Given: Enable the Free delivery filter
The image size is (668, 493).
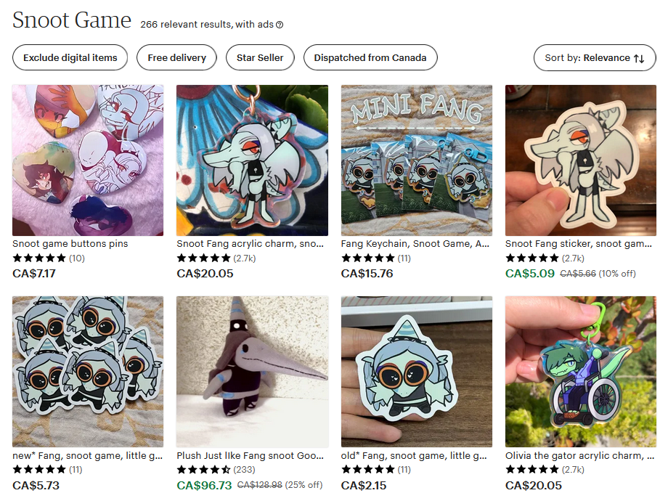Looking at the screenshot, I should 176,57.
